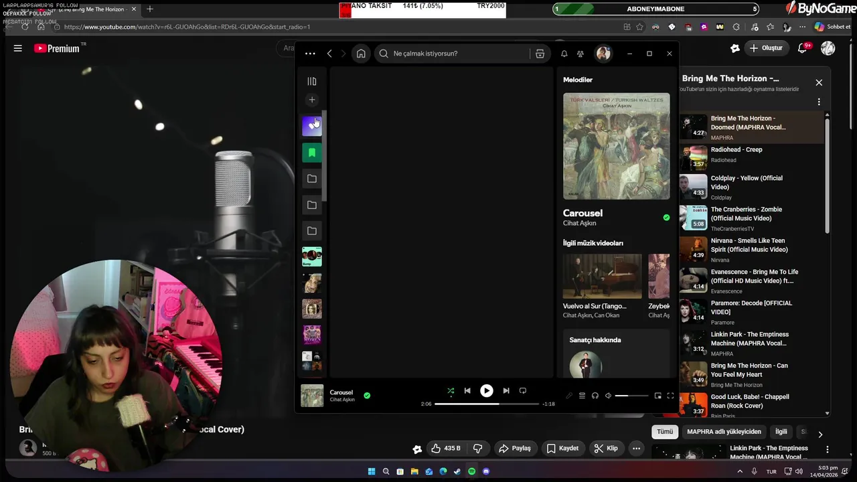This screenshot has width=857, height=482.
Task: Open 'Melodiler' panel heading link
Action: tap(578, 80)
